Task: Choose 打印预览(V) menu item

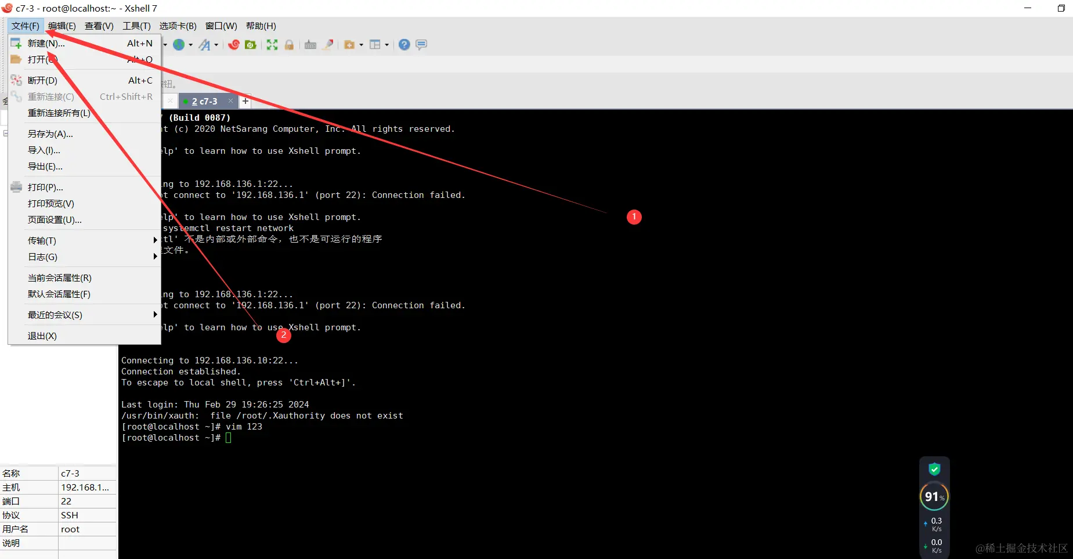Action: click(85, 204)
